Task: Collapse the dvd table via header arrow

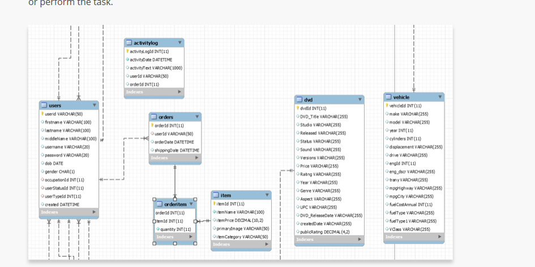Action: click(359, 99)
